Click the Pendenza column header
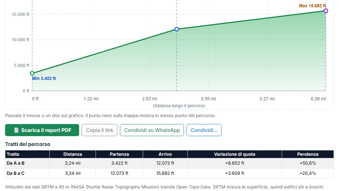This screenshot has width=339, height=191. pos(308,154)
